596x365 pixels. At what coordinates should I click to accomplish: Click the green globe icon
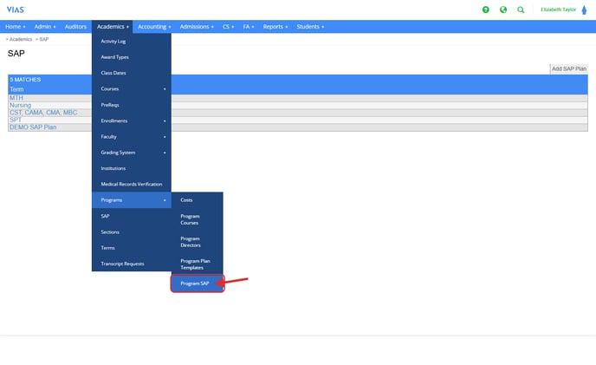click(x=503, y=10)
